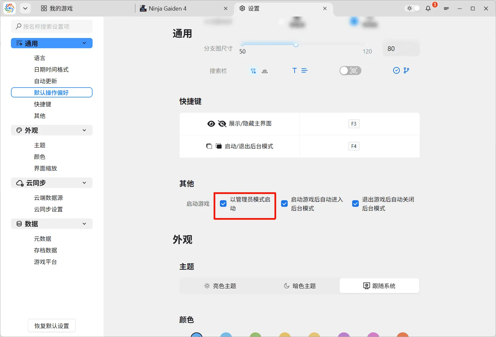496x337 pixels.
Task: Uncheck 启动游戏后自动进入后台模式
Action: tap(284, 204)
